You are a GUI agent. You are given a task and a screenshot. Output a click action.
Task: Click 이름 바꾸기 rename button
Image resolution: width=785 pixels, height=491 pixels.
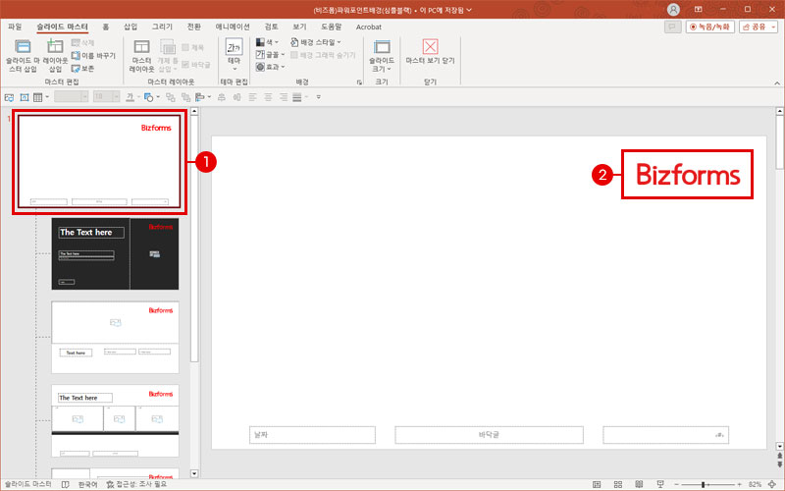(93, 56)
